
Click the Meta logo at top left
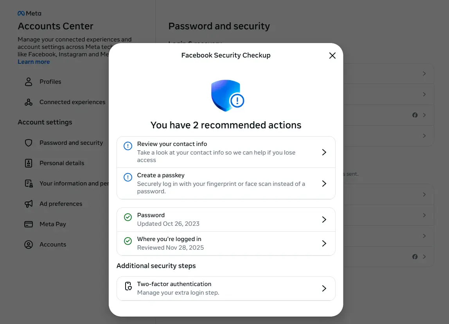coord(29,13)
